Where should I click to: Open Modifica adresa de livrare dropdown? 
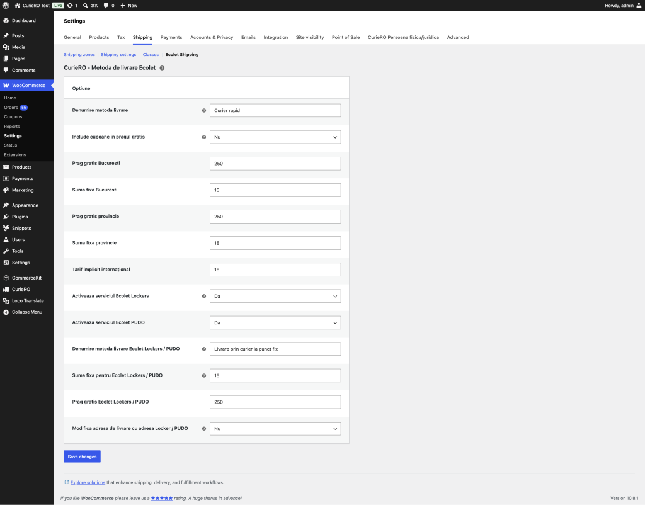point(275,429)
